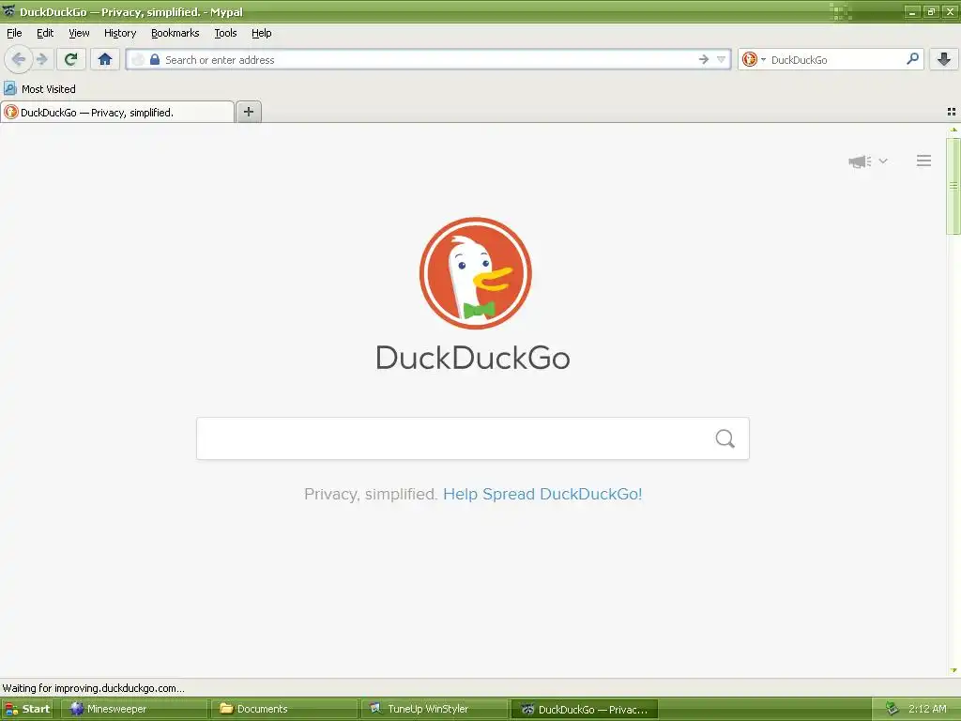This screenshot has width=961, height=721.
Task: Click the DuckDuckGo wordmark text
Action: (x=473, y=358)
